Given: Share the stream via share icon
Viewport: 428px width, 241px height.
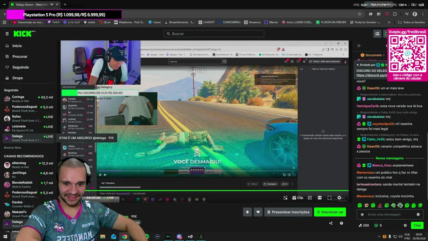Looking at the screenshot, I should pyautogui.click(x=331, y=223).
